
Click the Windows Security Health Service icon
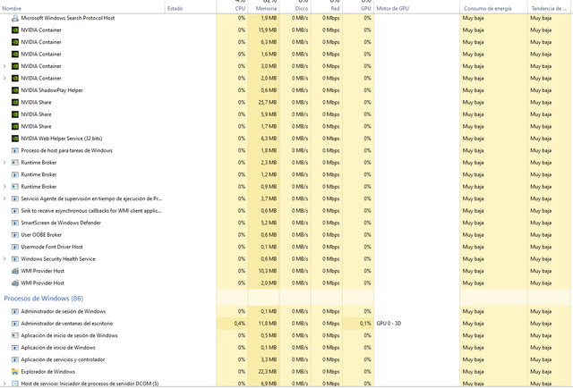(15, 258)
